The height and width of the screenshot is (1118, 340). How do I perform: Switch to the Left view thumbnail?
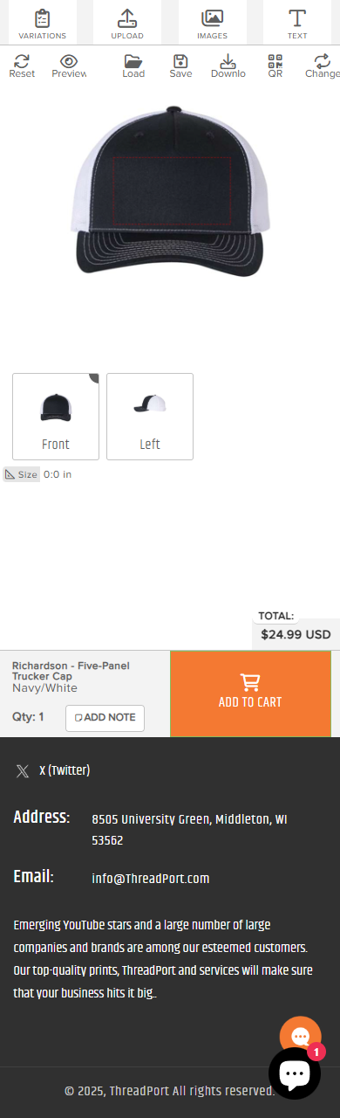coord(150,417)
